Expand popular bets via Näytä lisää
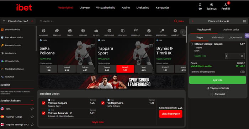 [x=98, y=122]
